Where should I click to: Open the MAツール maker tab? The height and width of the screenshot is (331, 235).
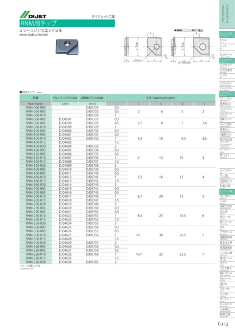click(227, 279)
